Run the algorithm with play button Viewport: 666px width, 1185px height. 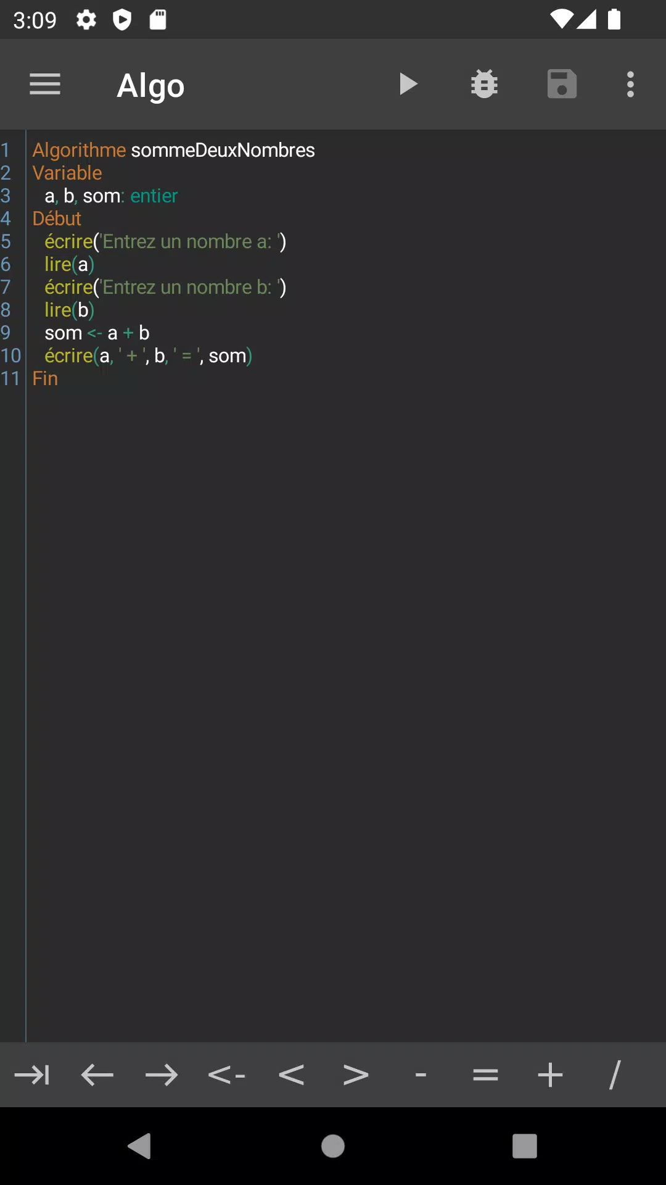pyautogui.click(x=408, y=85)
